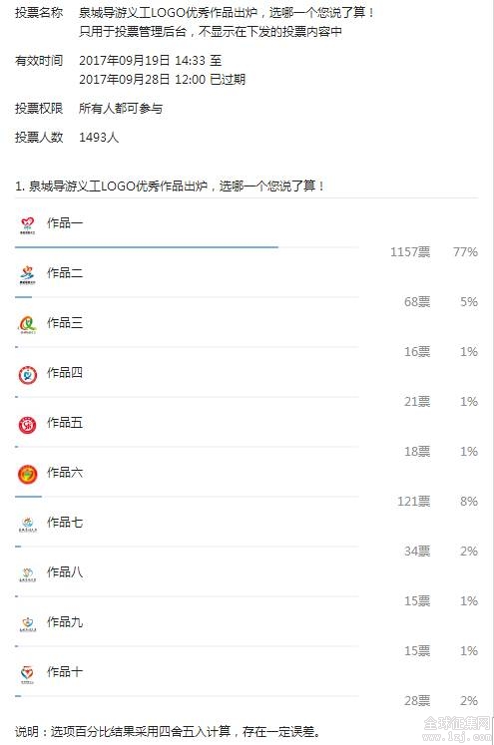Click the 已过期 expired status text
The width and height of the screenshot is (494, 745).
[228, 79]
